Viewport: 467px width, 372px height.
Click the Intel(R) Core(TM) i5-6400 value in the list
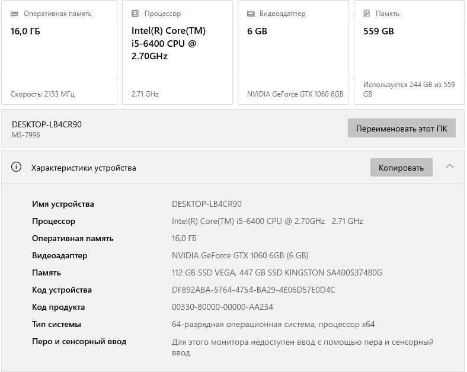click(267, 221)
